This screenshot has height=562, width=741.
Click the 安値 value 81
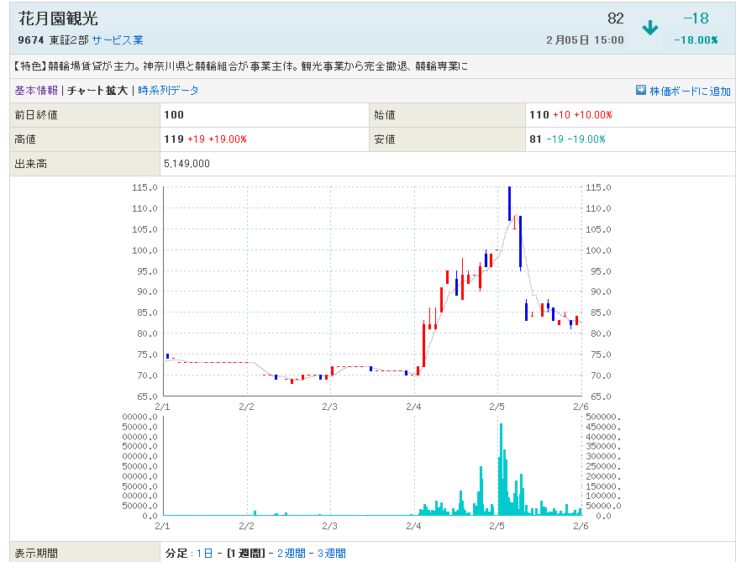point(535,139)
